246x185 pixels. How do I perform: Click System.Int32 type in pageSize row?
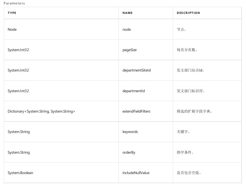[18, 50]
